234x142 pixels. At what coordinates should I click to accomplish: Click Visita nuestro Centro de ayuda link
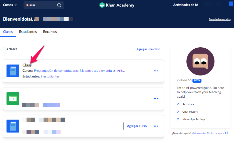click(x=208, y=133)
